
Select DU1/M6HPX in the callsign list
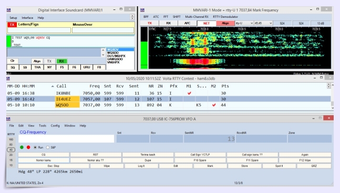116,56
